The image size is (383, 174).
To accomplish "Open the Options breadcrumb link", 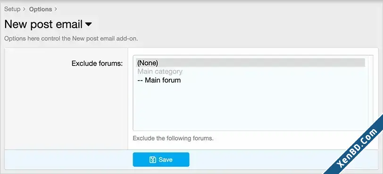I will point(41,9).
